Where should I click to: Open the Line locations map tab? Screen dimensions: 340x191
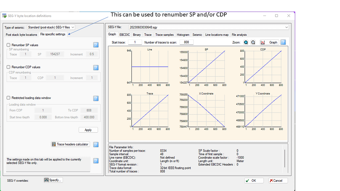click(216, 34)
